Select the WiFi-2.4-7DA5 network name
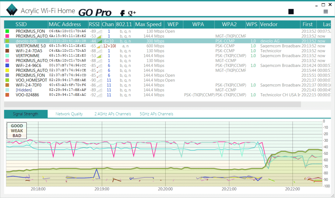This screenshot has width=335, height=198. (x=29, y=51)
